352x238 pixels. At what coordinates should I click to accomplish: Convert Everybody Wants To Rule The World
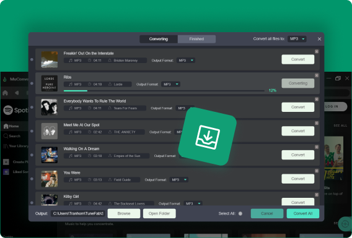click(x=298, y=107)
